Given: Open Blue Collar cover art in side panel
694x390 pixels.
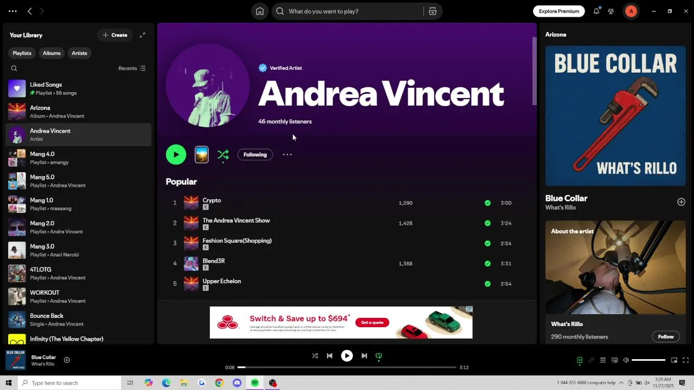Looking at the screenshot, I should pos(615,116).
